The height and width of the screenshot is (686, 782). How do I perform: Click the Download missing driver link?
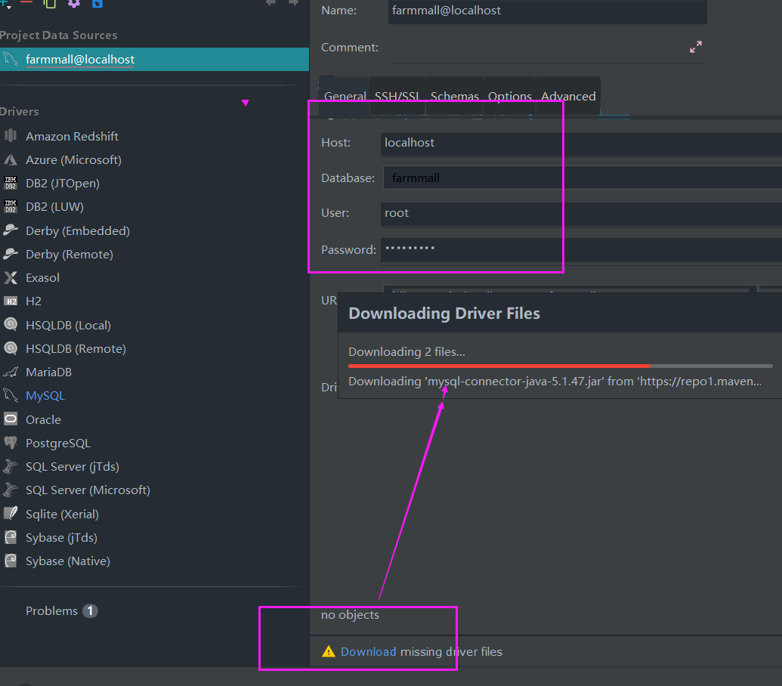coord(368,651)
